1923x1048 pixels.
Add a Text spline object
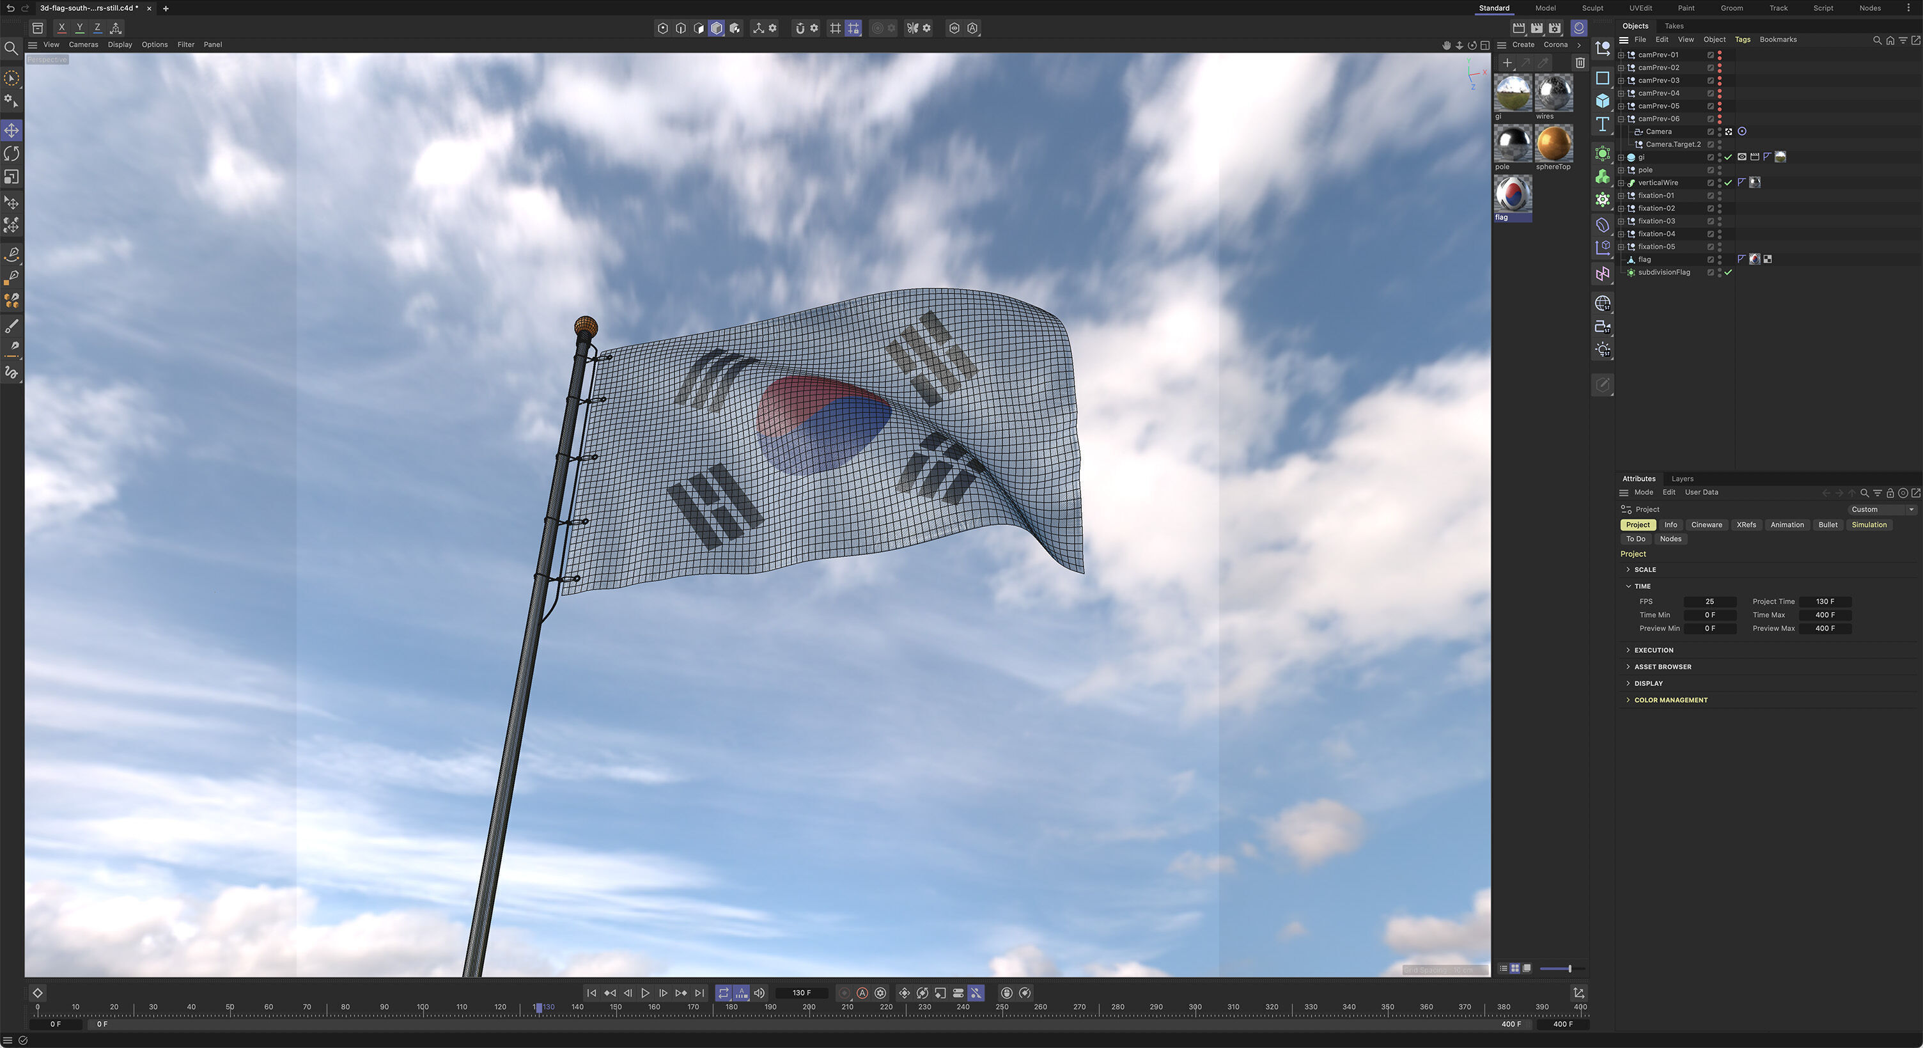click(x=1603, y=124)
